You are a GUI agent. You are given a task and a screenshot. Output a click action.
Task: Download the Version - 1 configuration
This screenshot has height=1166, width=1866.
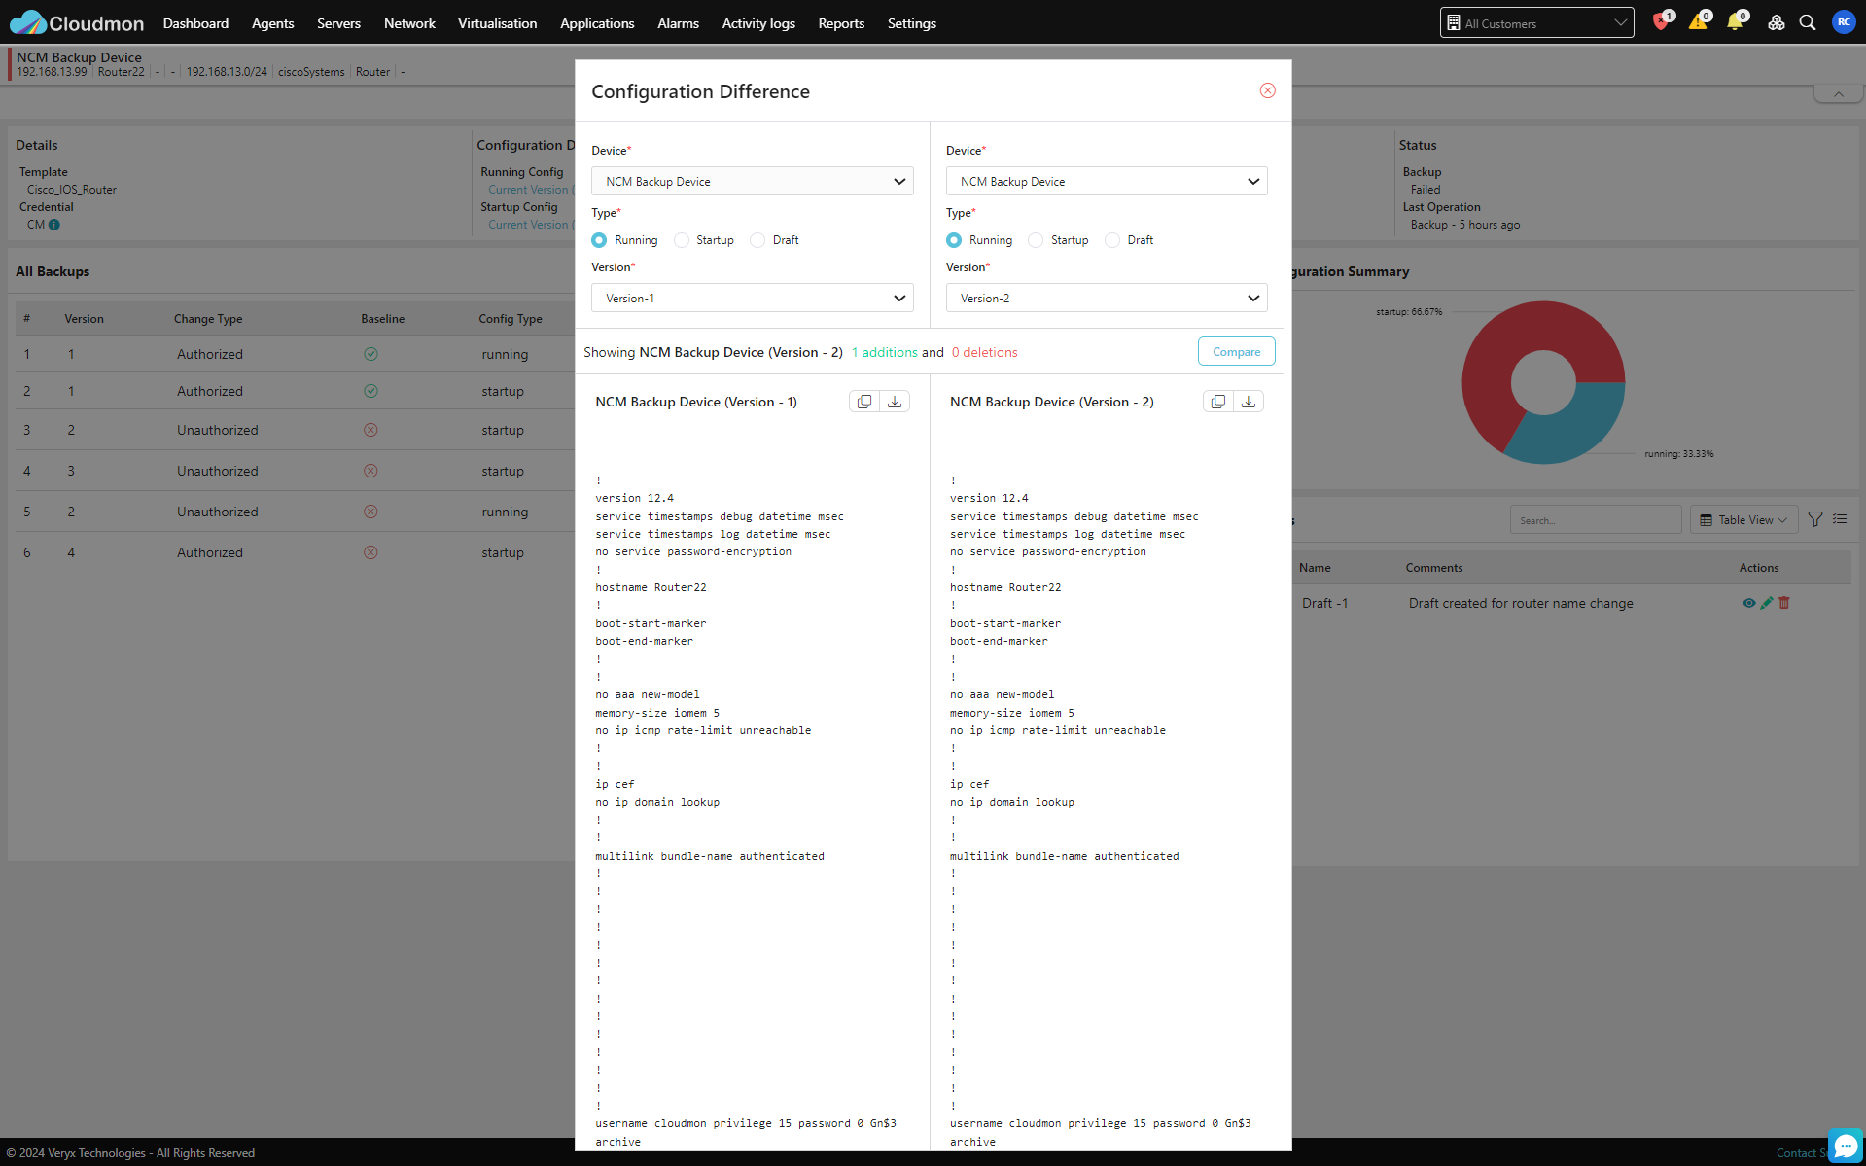(895, 402)
